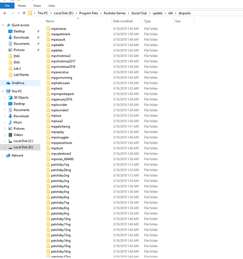243x259 pixels.
Task: Click Local Disk (D:) breadcrumb
Action: click(x=64, y=13)
